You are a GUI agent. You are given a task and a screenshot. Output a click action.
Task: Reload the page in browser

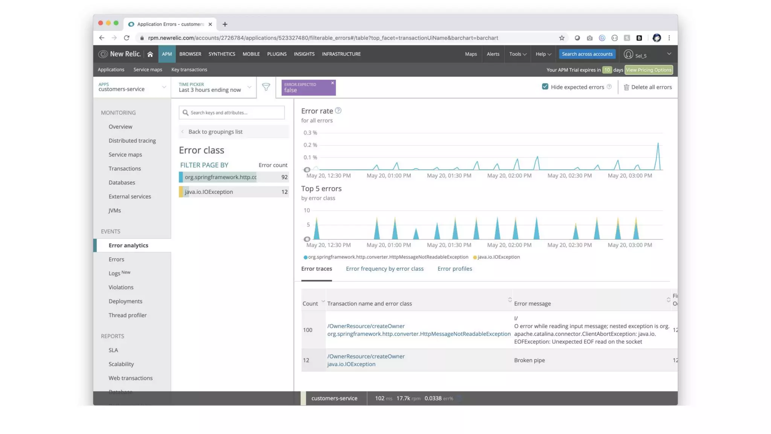pyautogui.click(x=126, y=38)
